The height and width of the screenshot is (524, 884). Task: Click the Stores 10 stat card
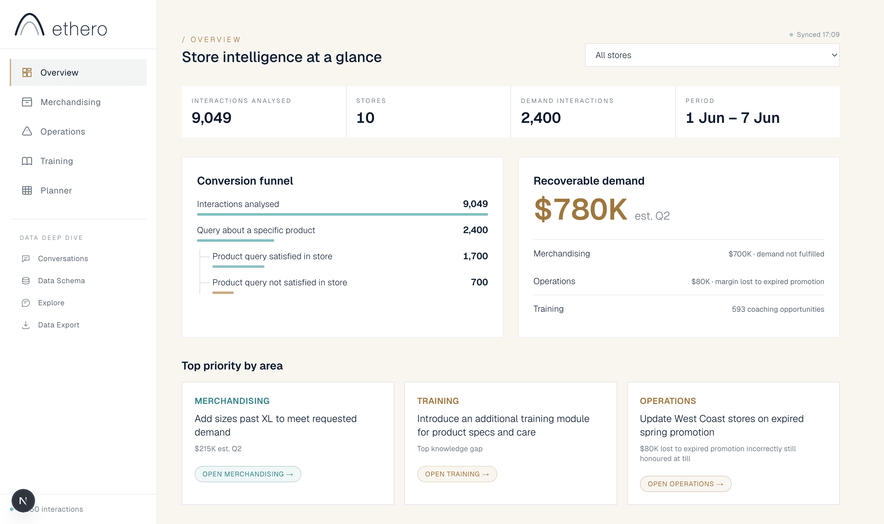coord(428,112)
